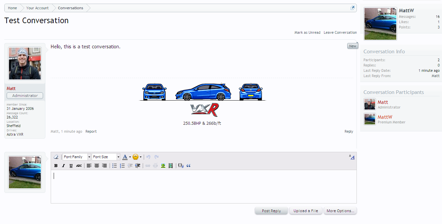The height and width of the screenshot is (224, 442).
Task: Click Leave Conversation link
Action: [340, 32]
